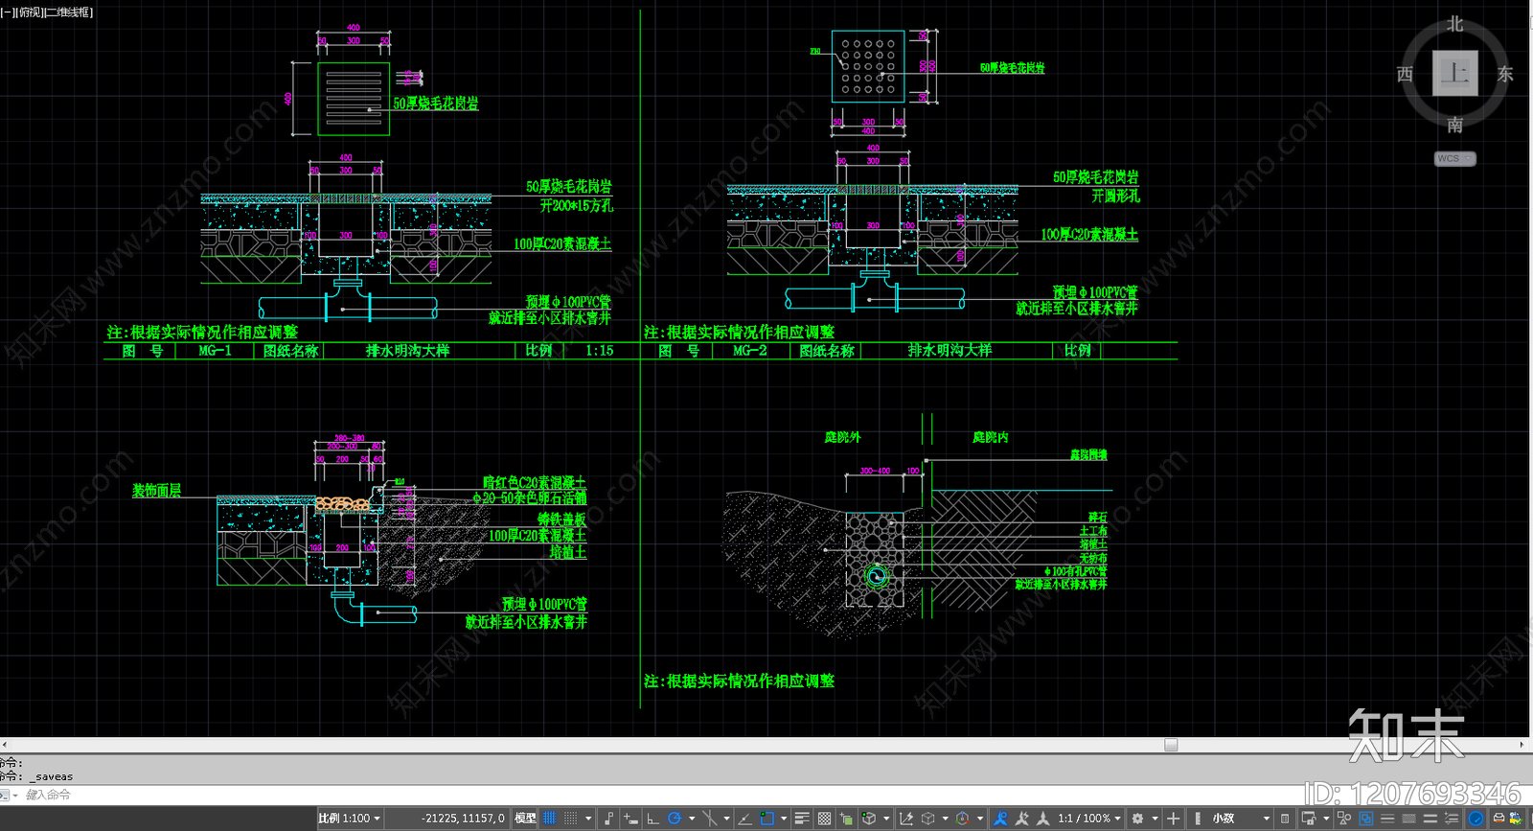1533x831 pixels.
Task: Click the 模型 model space button
Action: (525, 819)
